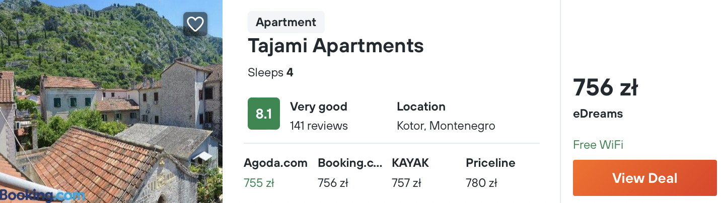
Task: Click the Booking.com logo on the photo
Action: (42, 195)
